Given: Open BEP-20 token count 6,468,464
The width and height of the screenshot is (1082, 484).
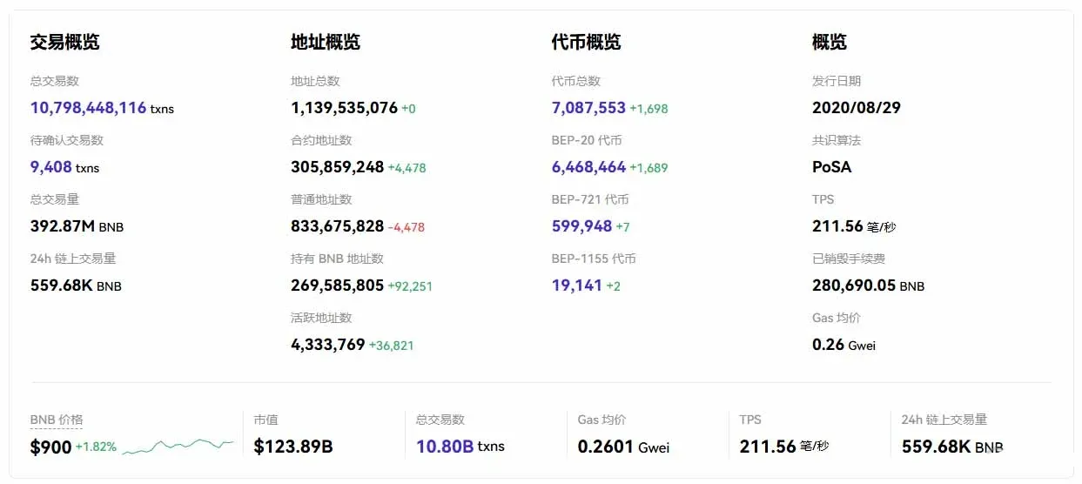Looking at the screenshot, I should click(588, 167).
